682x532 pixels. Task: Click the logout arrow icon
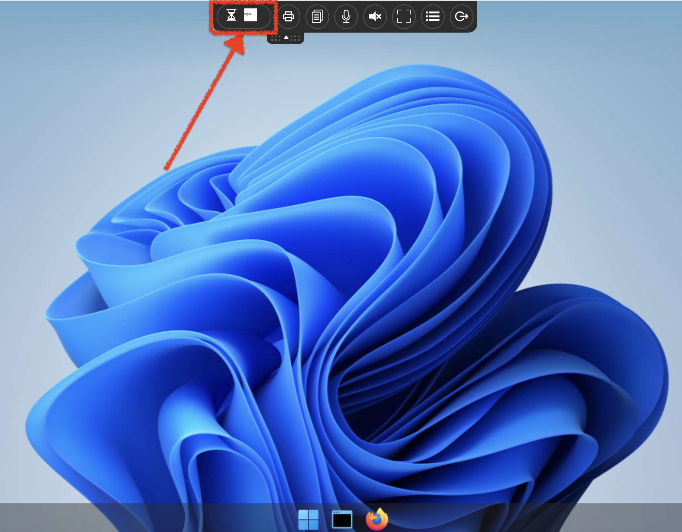click(x=462, y=16)
